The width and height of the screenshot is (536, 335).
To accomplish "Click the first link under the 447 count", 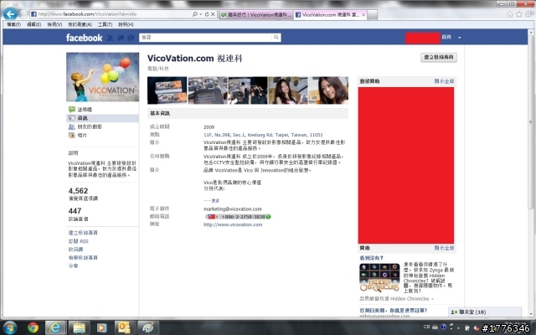I will coord(83,233).
